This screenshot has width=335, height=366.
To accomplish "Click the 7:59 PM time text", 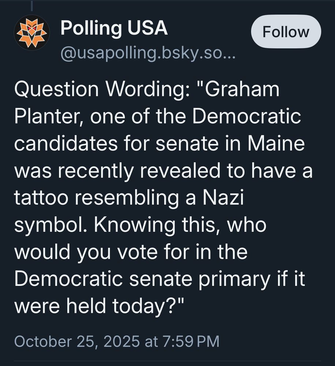I will [x=190, y=341].
